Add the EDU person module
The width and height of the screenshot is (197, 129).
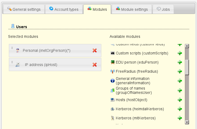[x=180, y=62]
